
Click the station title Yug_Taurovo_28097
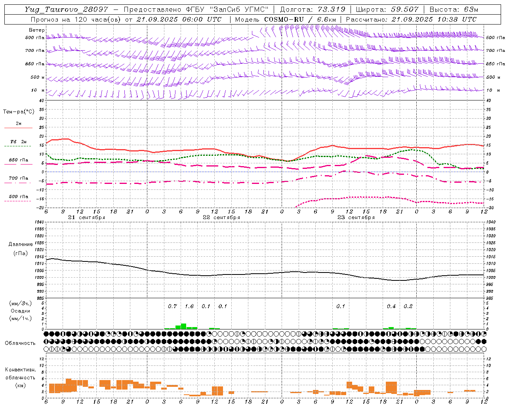(x=66, y=9)
